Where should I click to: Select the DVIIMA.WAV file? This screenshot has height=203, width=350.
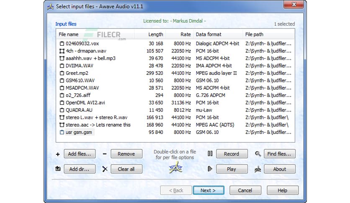(x=175, y=66)
